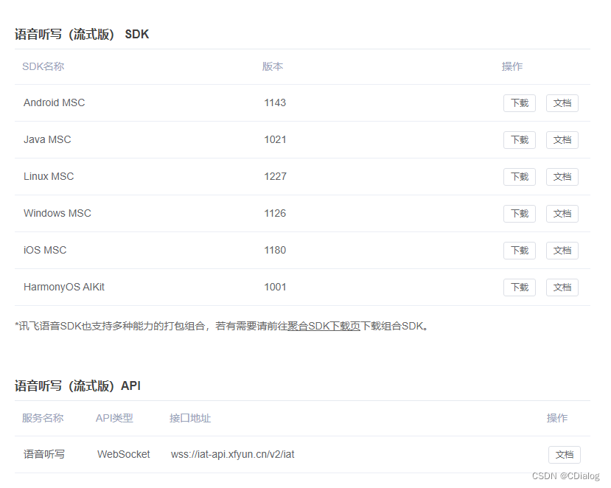Viewport: 611px width, 488px height.
Task: Download the Linux MSC SDK
Action: tap(520, 177)
